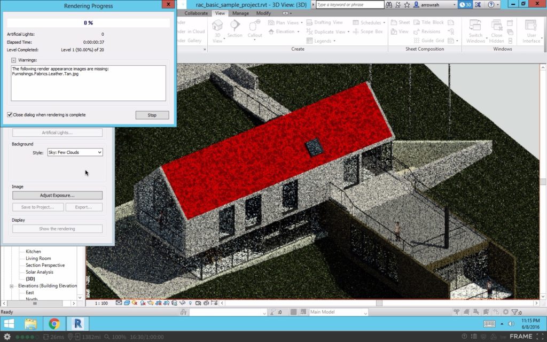Click the star favorites icon in title bar
Viewport: 547px width, 342px height.
click(x=408, y=4)
